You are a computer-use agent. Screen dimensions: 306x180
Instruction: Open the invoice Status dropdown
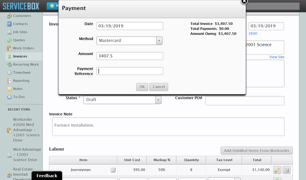(x=122, y=100)
